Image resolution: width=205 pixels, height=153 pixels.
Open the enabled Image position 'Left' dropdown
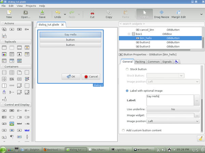click(173, 121)
